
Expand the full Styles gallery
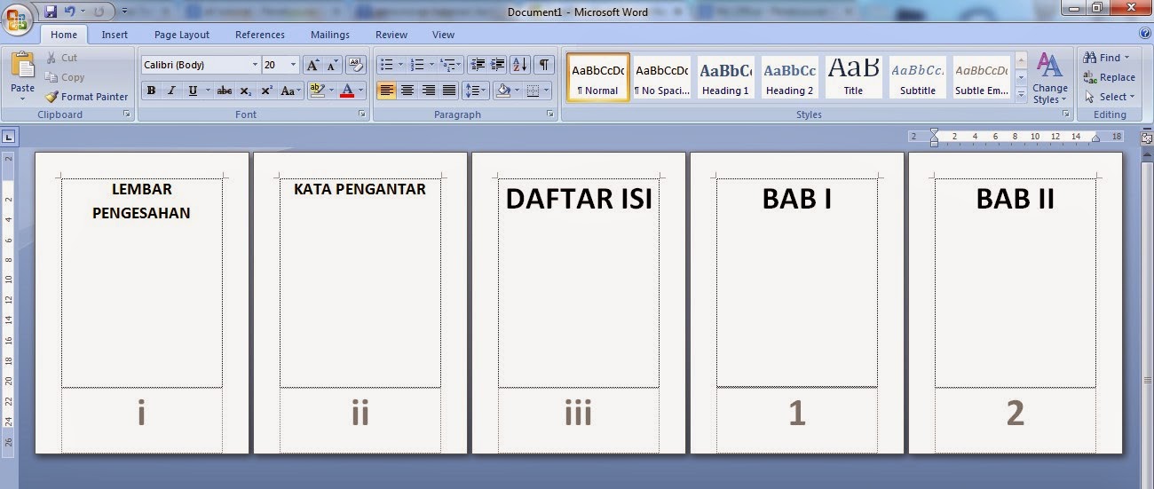1021,94
